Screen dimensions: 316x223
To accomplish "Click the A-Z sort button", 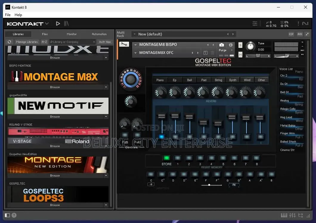I will (44, 42).
